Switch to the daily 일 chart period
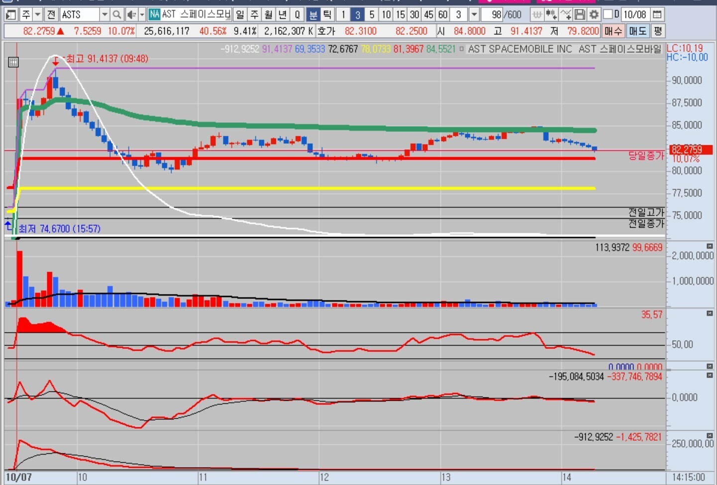 pos(240,14)
